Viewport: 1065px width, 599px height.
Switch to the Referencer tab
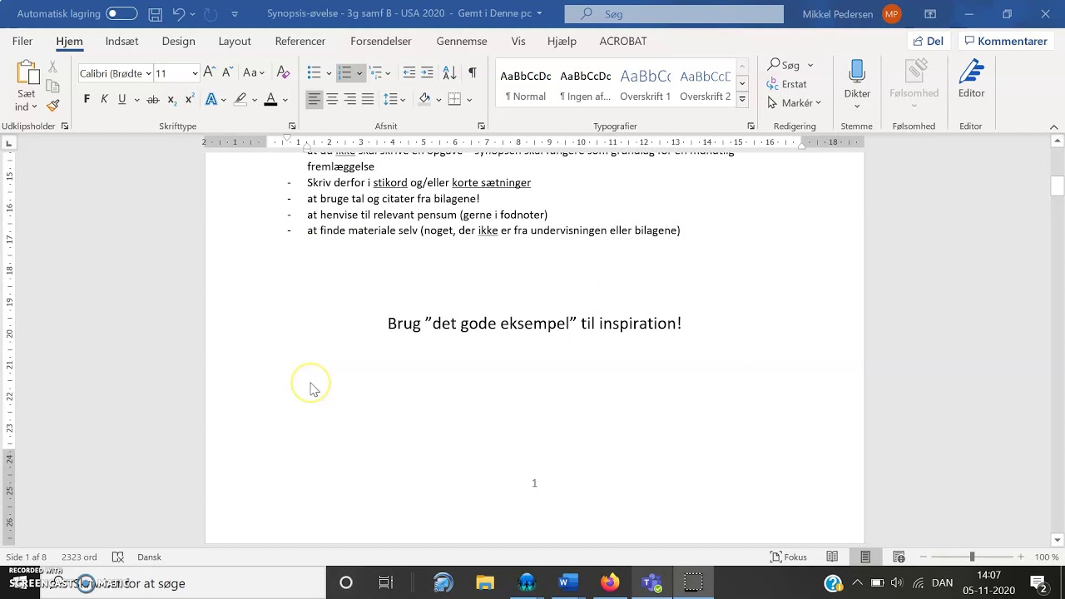[300, 42]
